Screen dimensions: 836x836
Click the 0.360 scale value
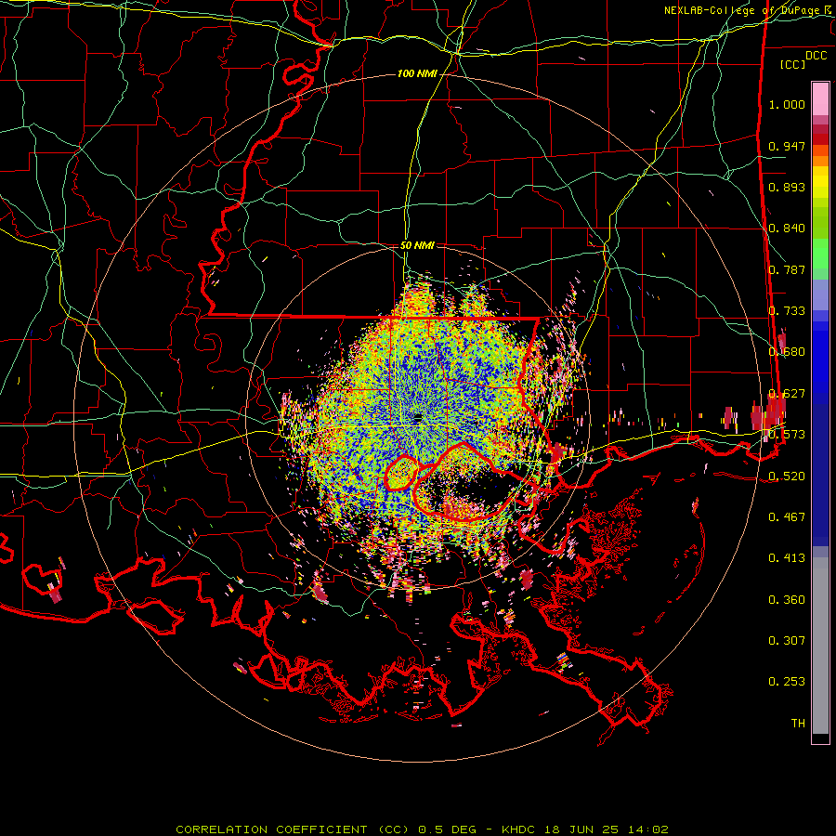[x=787, y=599]
